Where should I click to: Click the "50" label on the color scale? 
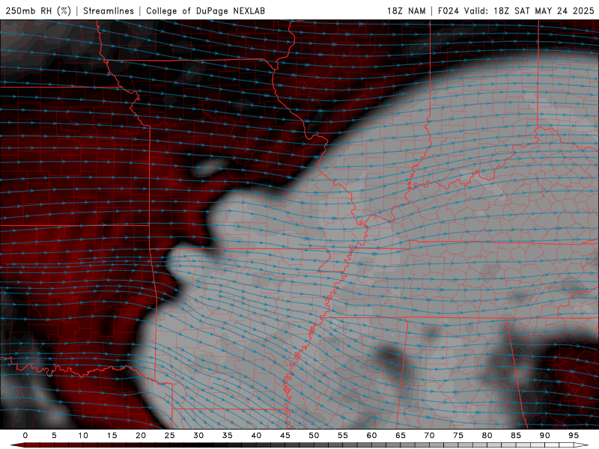pyautogui.click(x=314, y=436)
